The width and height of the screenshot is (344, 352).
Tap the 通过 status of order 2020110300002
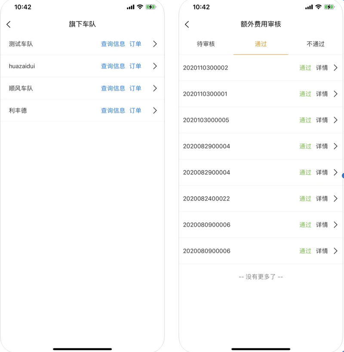[305, 67]
